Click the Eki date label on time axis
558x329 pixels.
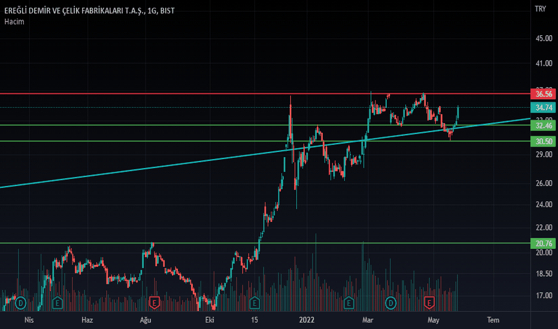tap(210, 320)
